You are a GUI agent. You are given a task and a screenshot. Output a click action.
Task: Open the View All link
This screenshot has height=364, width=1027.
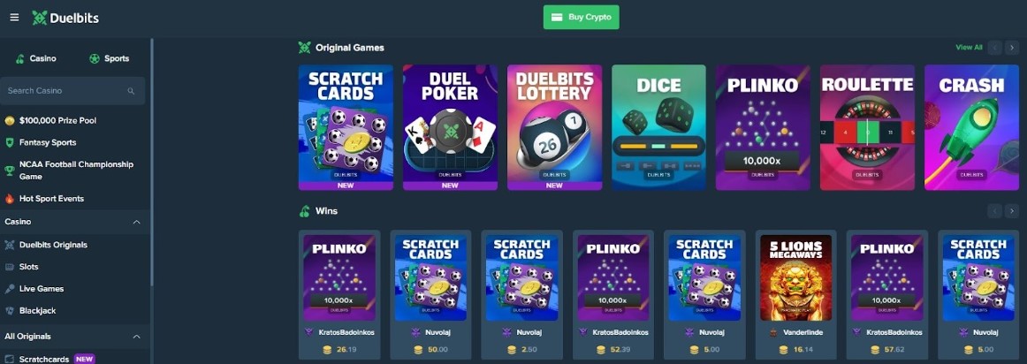point(969,47)
